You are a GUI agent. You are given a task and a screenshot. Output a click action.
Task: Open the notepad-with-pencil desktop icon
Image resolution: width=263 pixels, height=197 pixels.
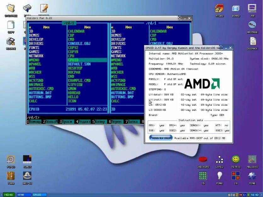(44, 9)
